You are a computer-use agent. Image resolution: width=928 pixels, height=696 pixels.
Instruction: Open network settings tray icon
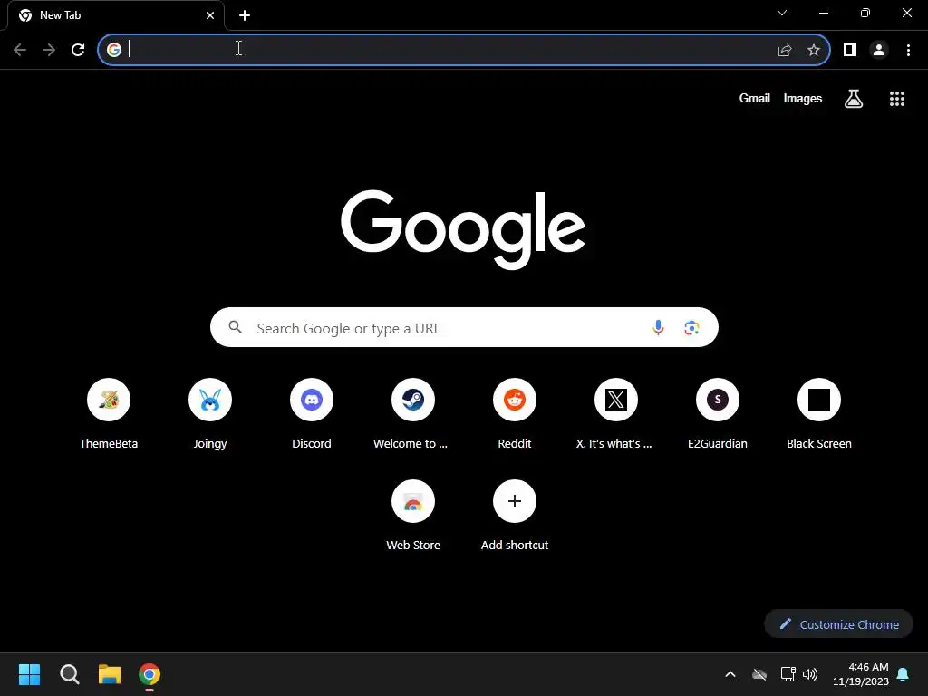coord(788,674)
